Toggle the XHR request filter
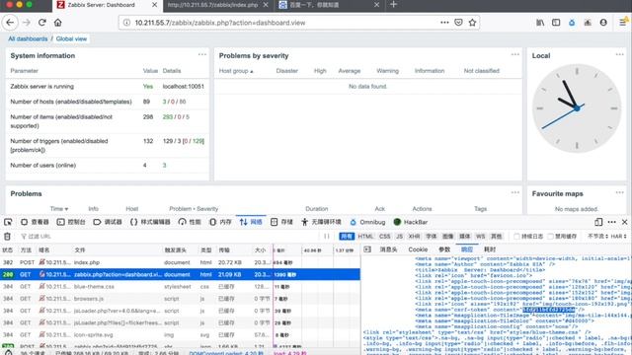The height and width of the screenshot is (355, 632). (x=414, y=237)
